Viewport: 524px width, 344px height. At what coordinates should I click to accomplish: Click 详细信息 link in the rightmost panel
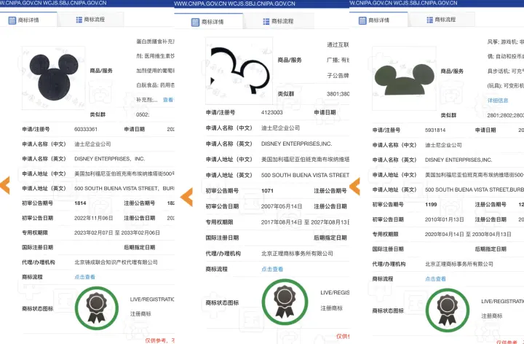498,100
